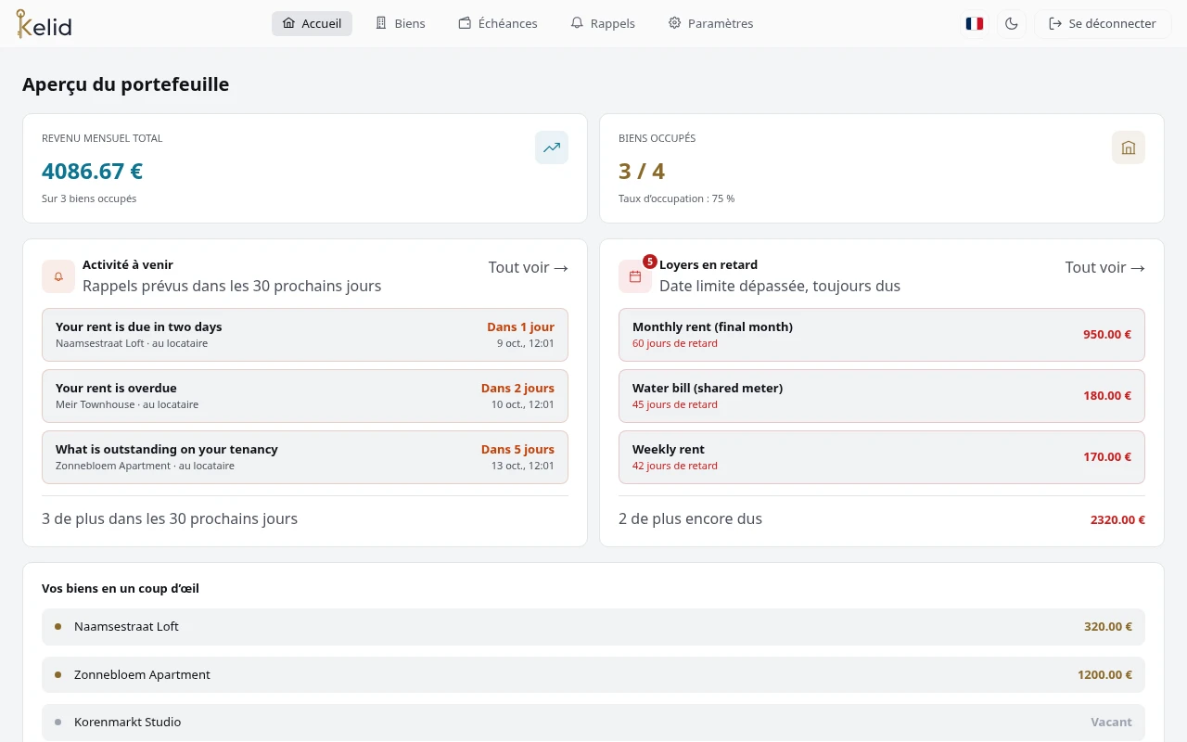The width and height of the screenshot is (1187, 742).
Task: Select the Zonnebloem Apartment property row
Action: click(x=593, y=675)
